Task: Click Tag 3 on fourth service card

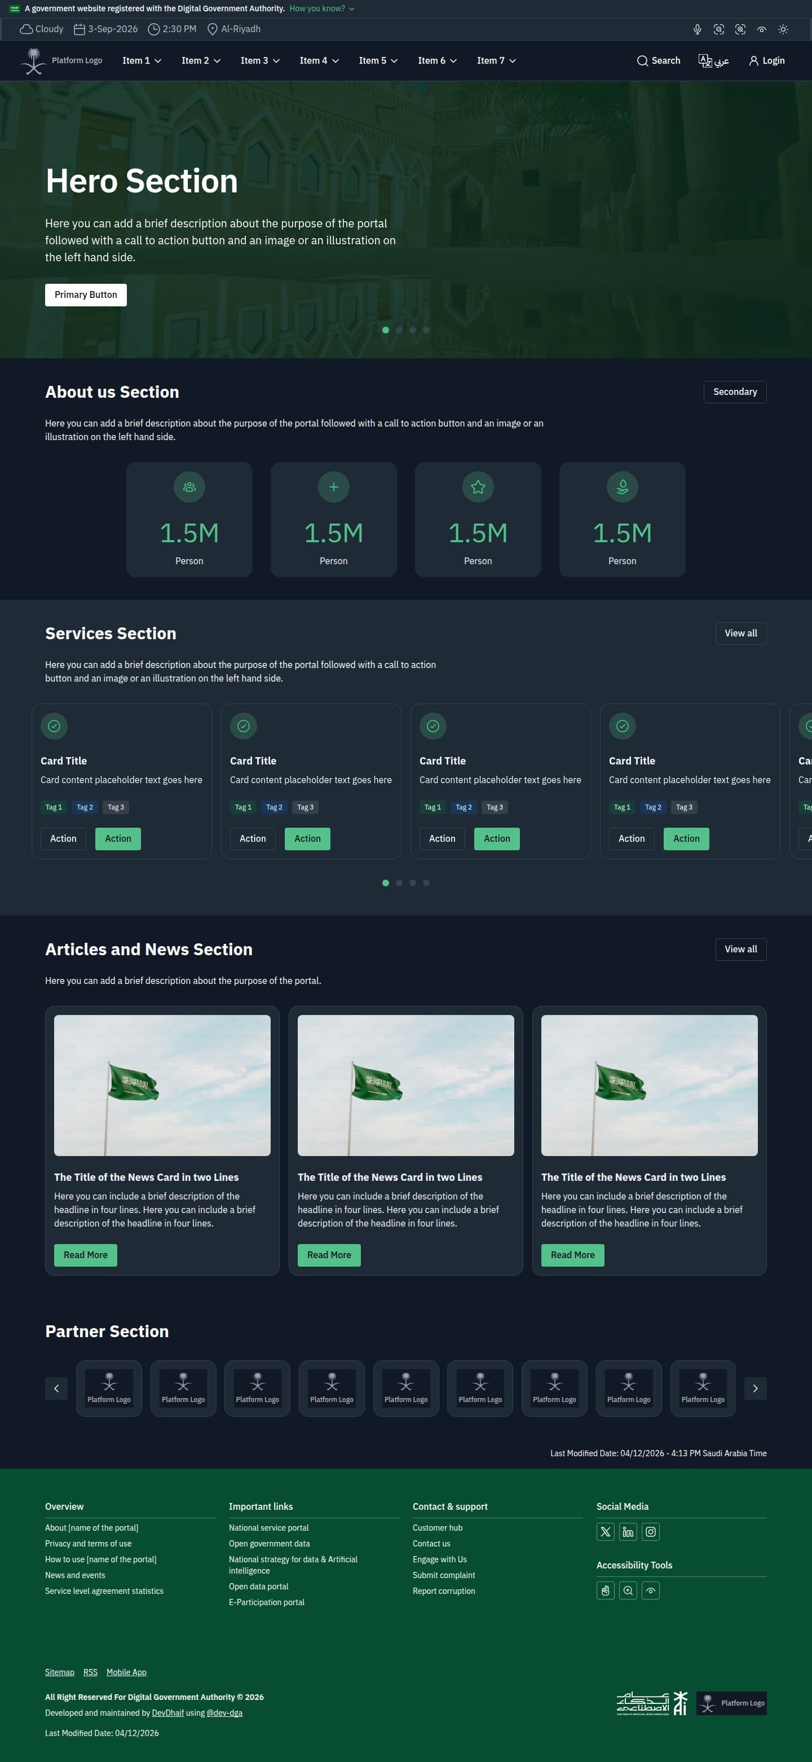Action: tap(684, 808)
